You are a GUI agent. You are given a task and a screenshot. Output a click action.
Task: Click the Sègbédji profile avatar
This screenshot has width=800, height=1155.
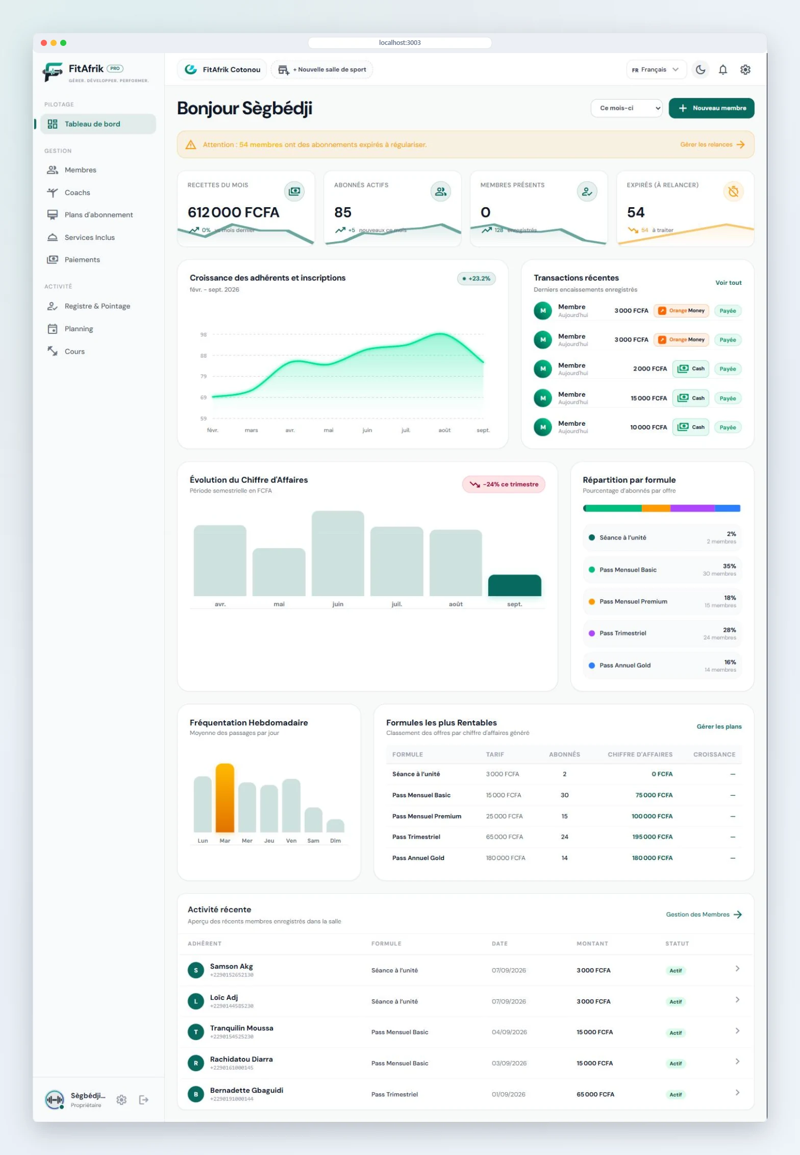tap(55, 1099)
